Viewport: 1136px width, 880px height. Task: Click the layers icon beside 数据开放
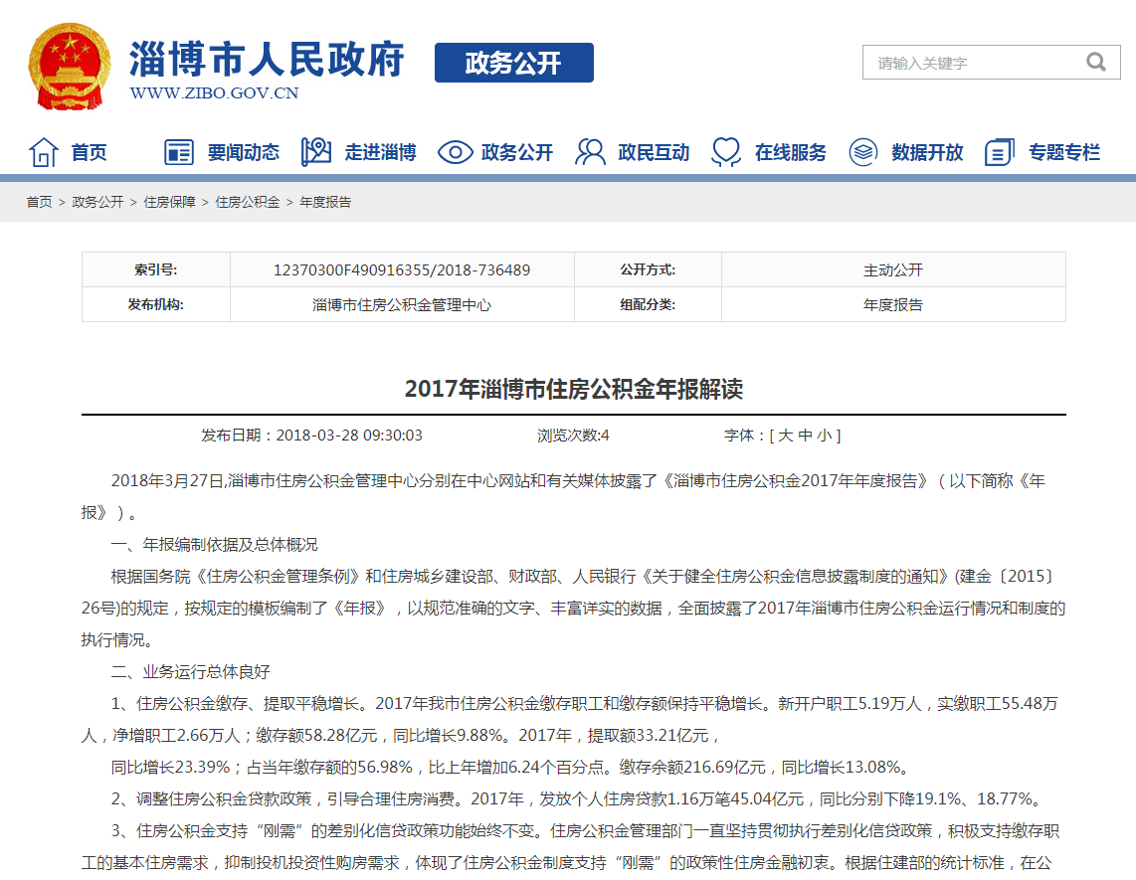(x=862, y=152)
